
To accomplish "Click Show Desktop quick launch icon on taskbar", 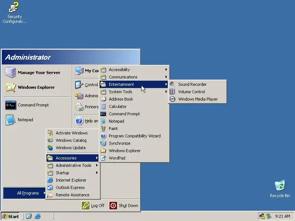I will point(29,216).
